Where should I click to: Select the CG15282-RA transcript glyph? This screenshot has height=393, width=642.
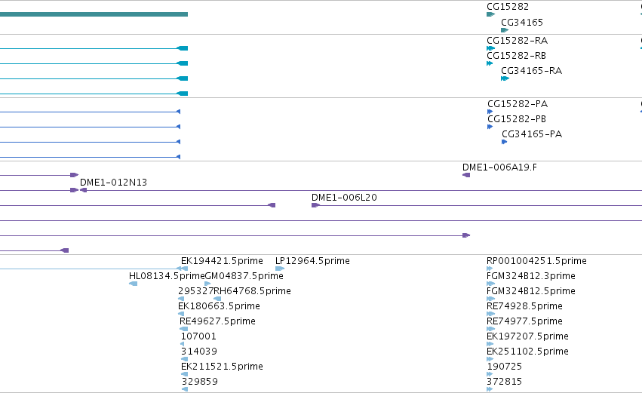pos(490,48)
